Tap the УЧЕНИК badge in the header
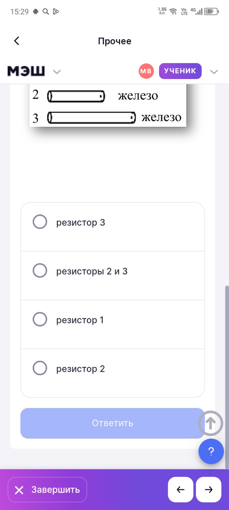This screenshot has height=510, width=229. (180, 71)
